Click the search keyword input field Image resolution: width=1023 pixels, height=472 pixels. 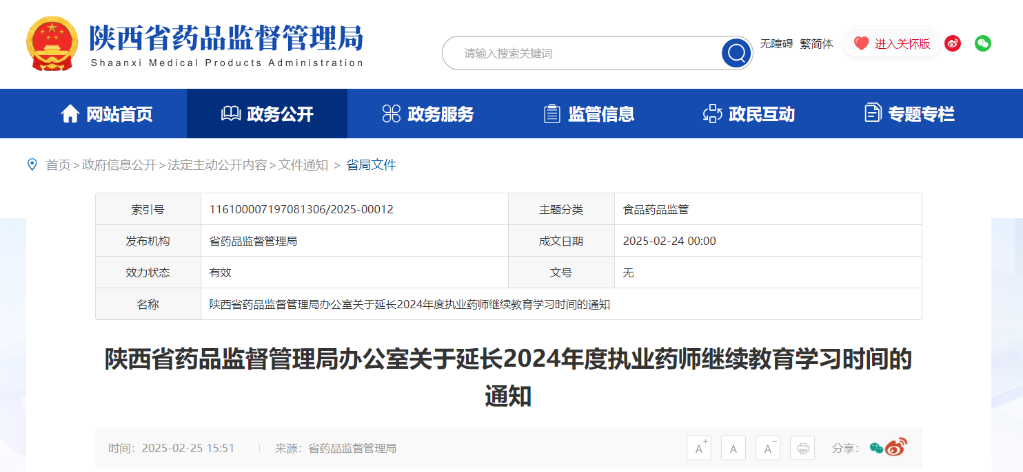point(586,53)
